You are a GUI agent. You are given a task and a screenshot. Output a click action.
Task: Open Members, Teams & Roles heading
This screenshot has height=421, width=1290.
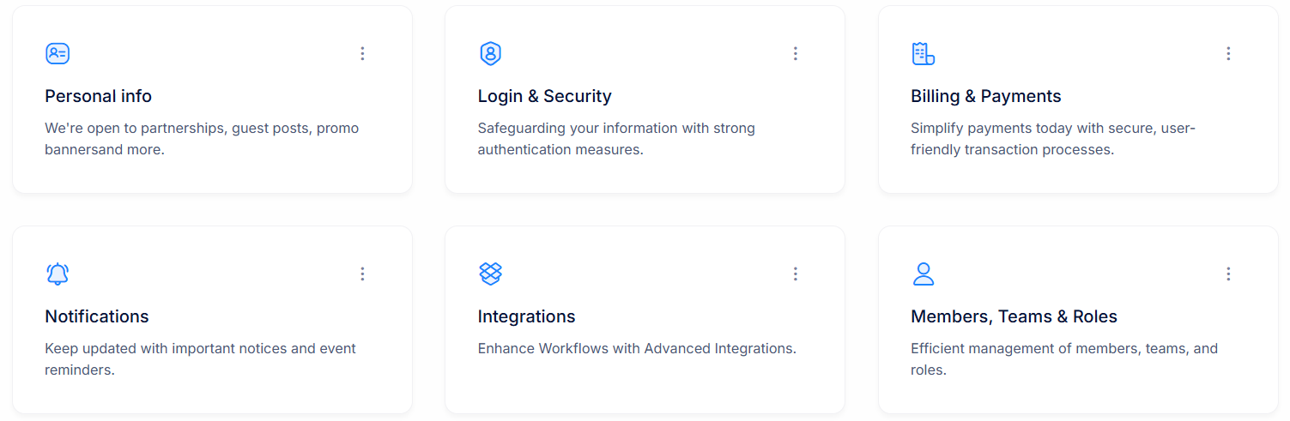pos(1014,316)
